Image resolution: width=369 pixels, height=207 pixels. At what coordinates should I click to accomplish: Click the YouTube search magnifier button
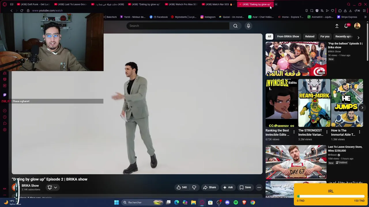(x=235, y=26)
